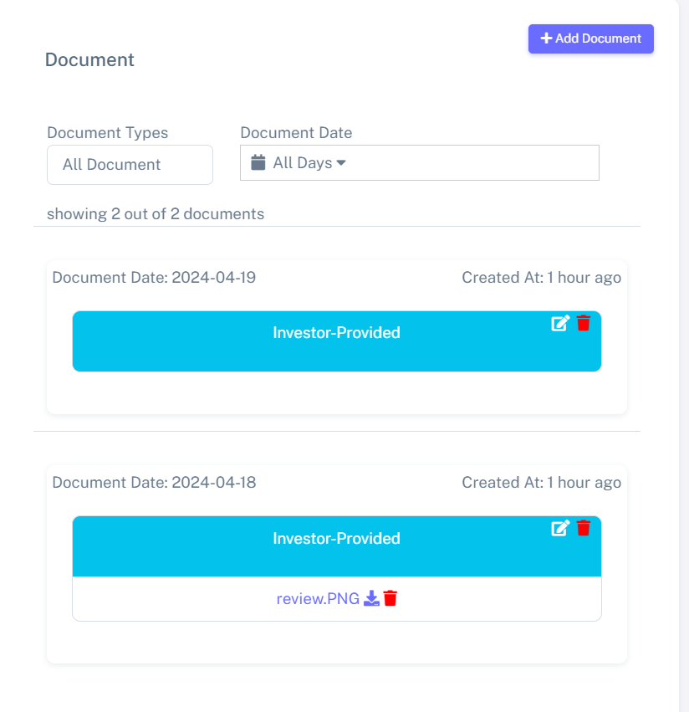This screenshot has height=712, width=689.
Task: Edit the 2024-04-19 Investor-Provided document
Action: [x=560, y=323]
